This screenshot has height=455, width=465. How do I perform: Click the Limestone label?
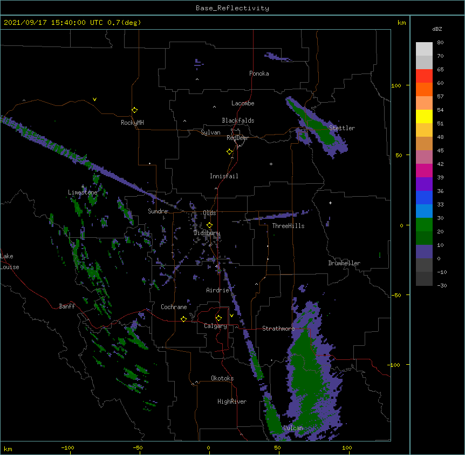click(x=83, y=192)
